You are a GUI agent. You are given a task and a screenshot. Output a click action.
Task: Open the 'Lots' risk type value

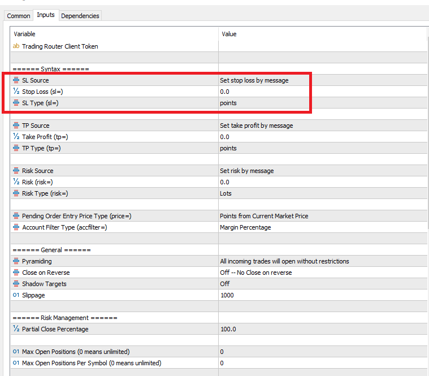(323, 193)
